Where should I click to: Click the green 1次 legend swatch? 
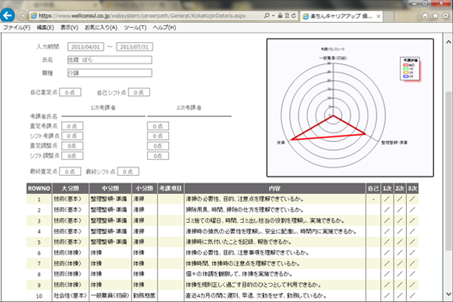(405, 69)
